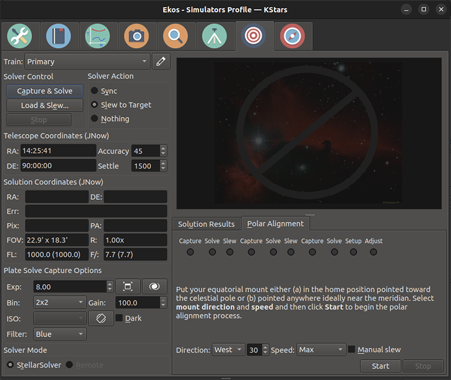
Task: Open the Focus magnifier icon tab
Action: pos(175,36)
